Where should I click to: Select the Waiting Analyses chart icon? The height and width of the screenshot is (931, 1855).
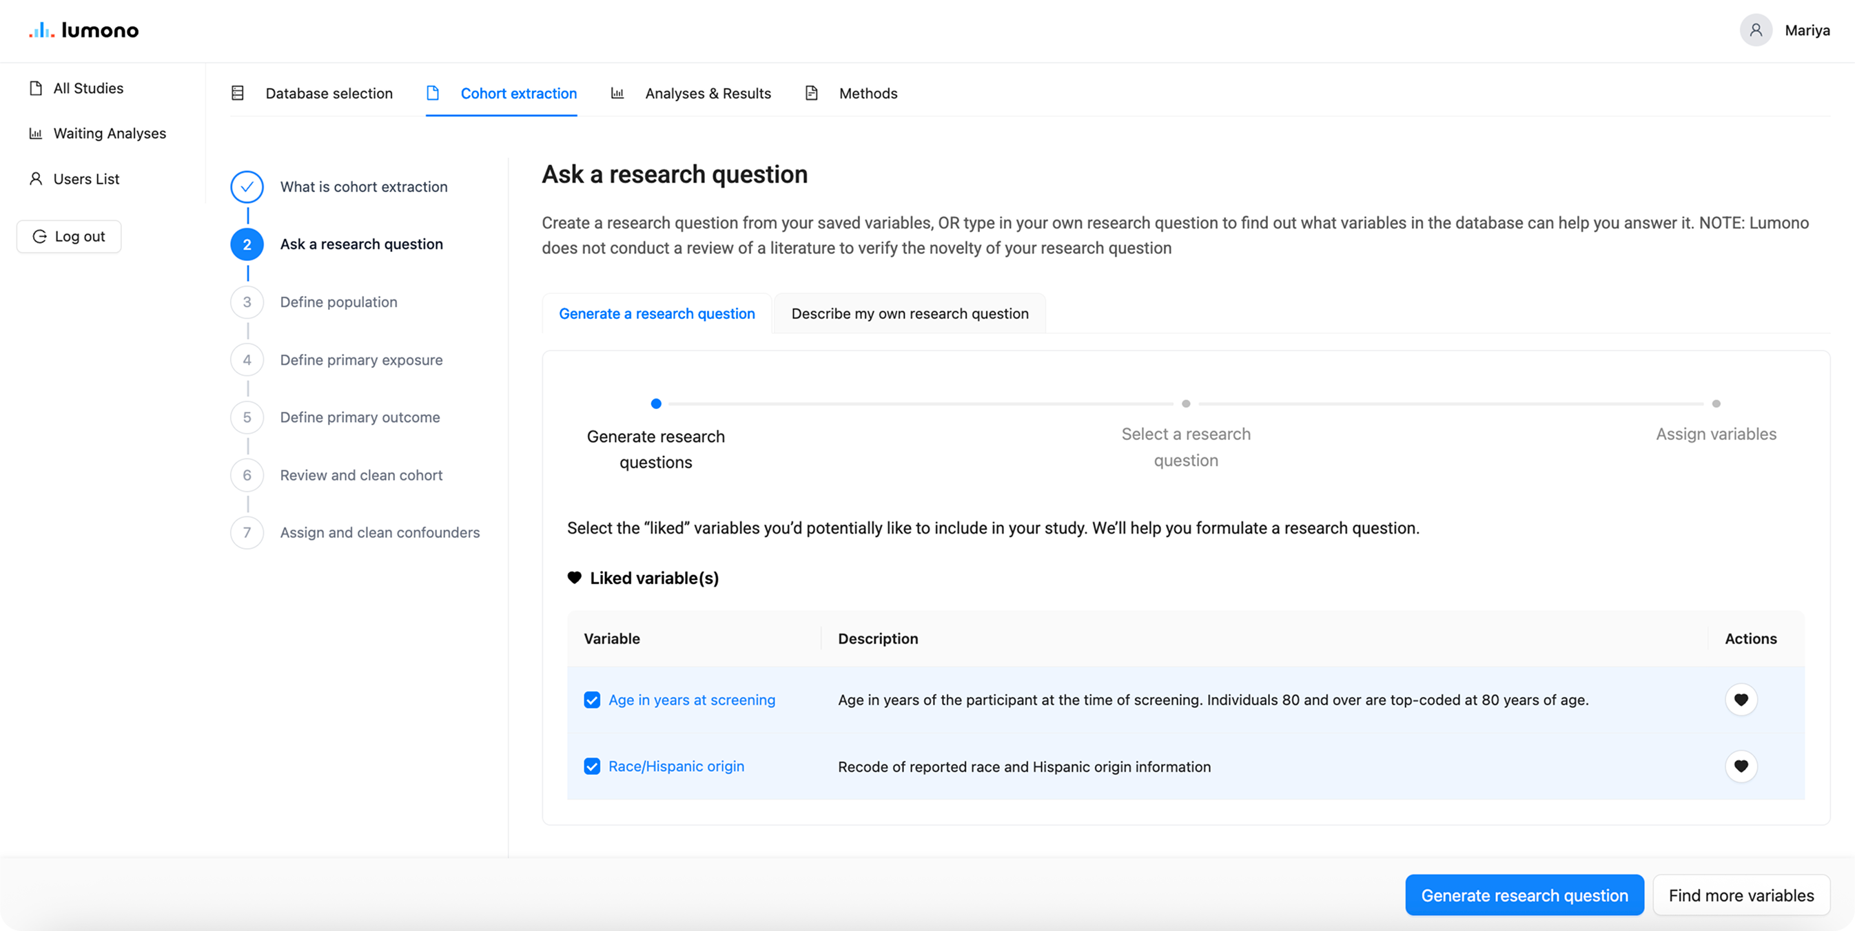click(x=34, y=133)
